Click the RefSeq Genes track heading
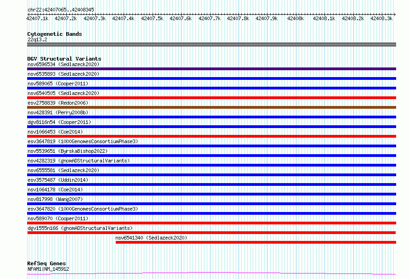 tap(46, 263)
